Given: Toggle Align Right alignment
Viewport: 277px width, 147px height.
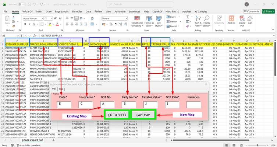Looking at the screenshot, I should tap(76, 24).
